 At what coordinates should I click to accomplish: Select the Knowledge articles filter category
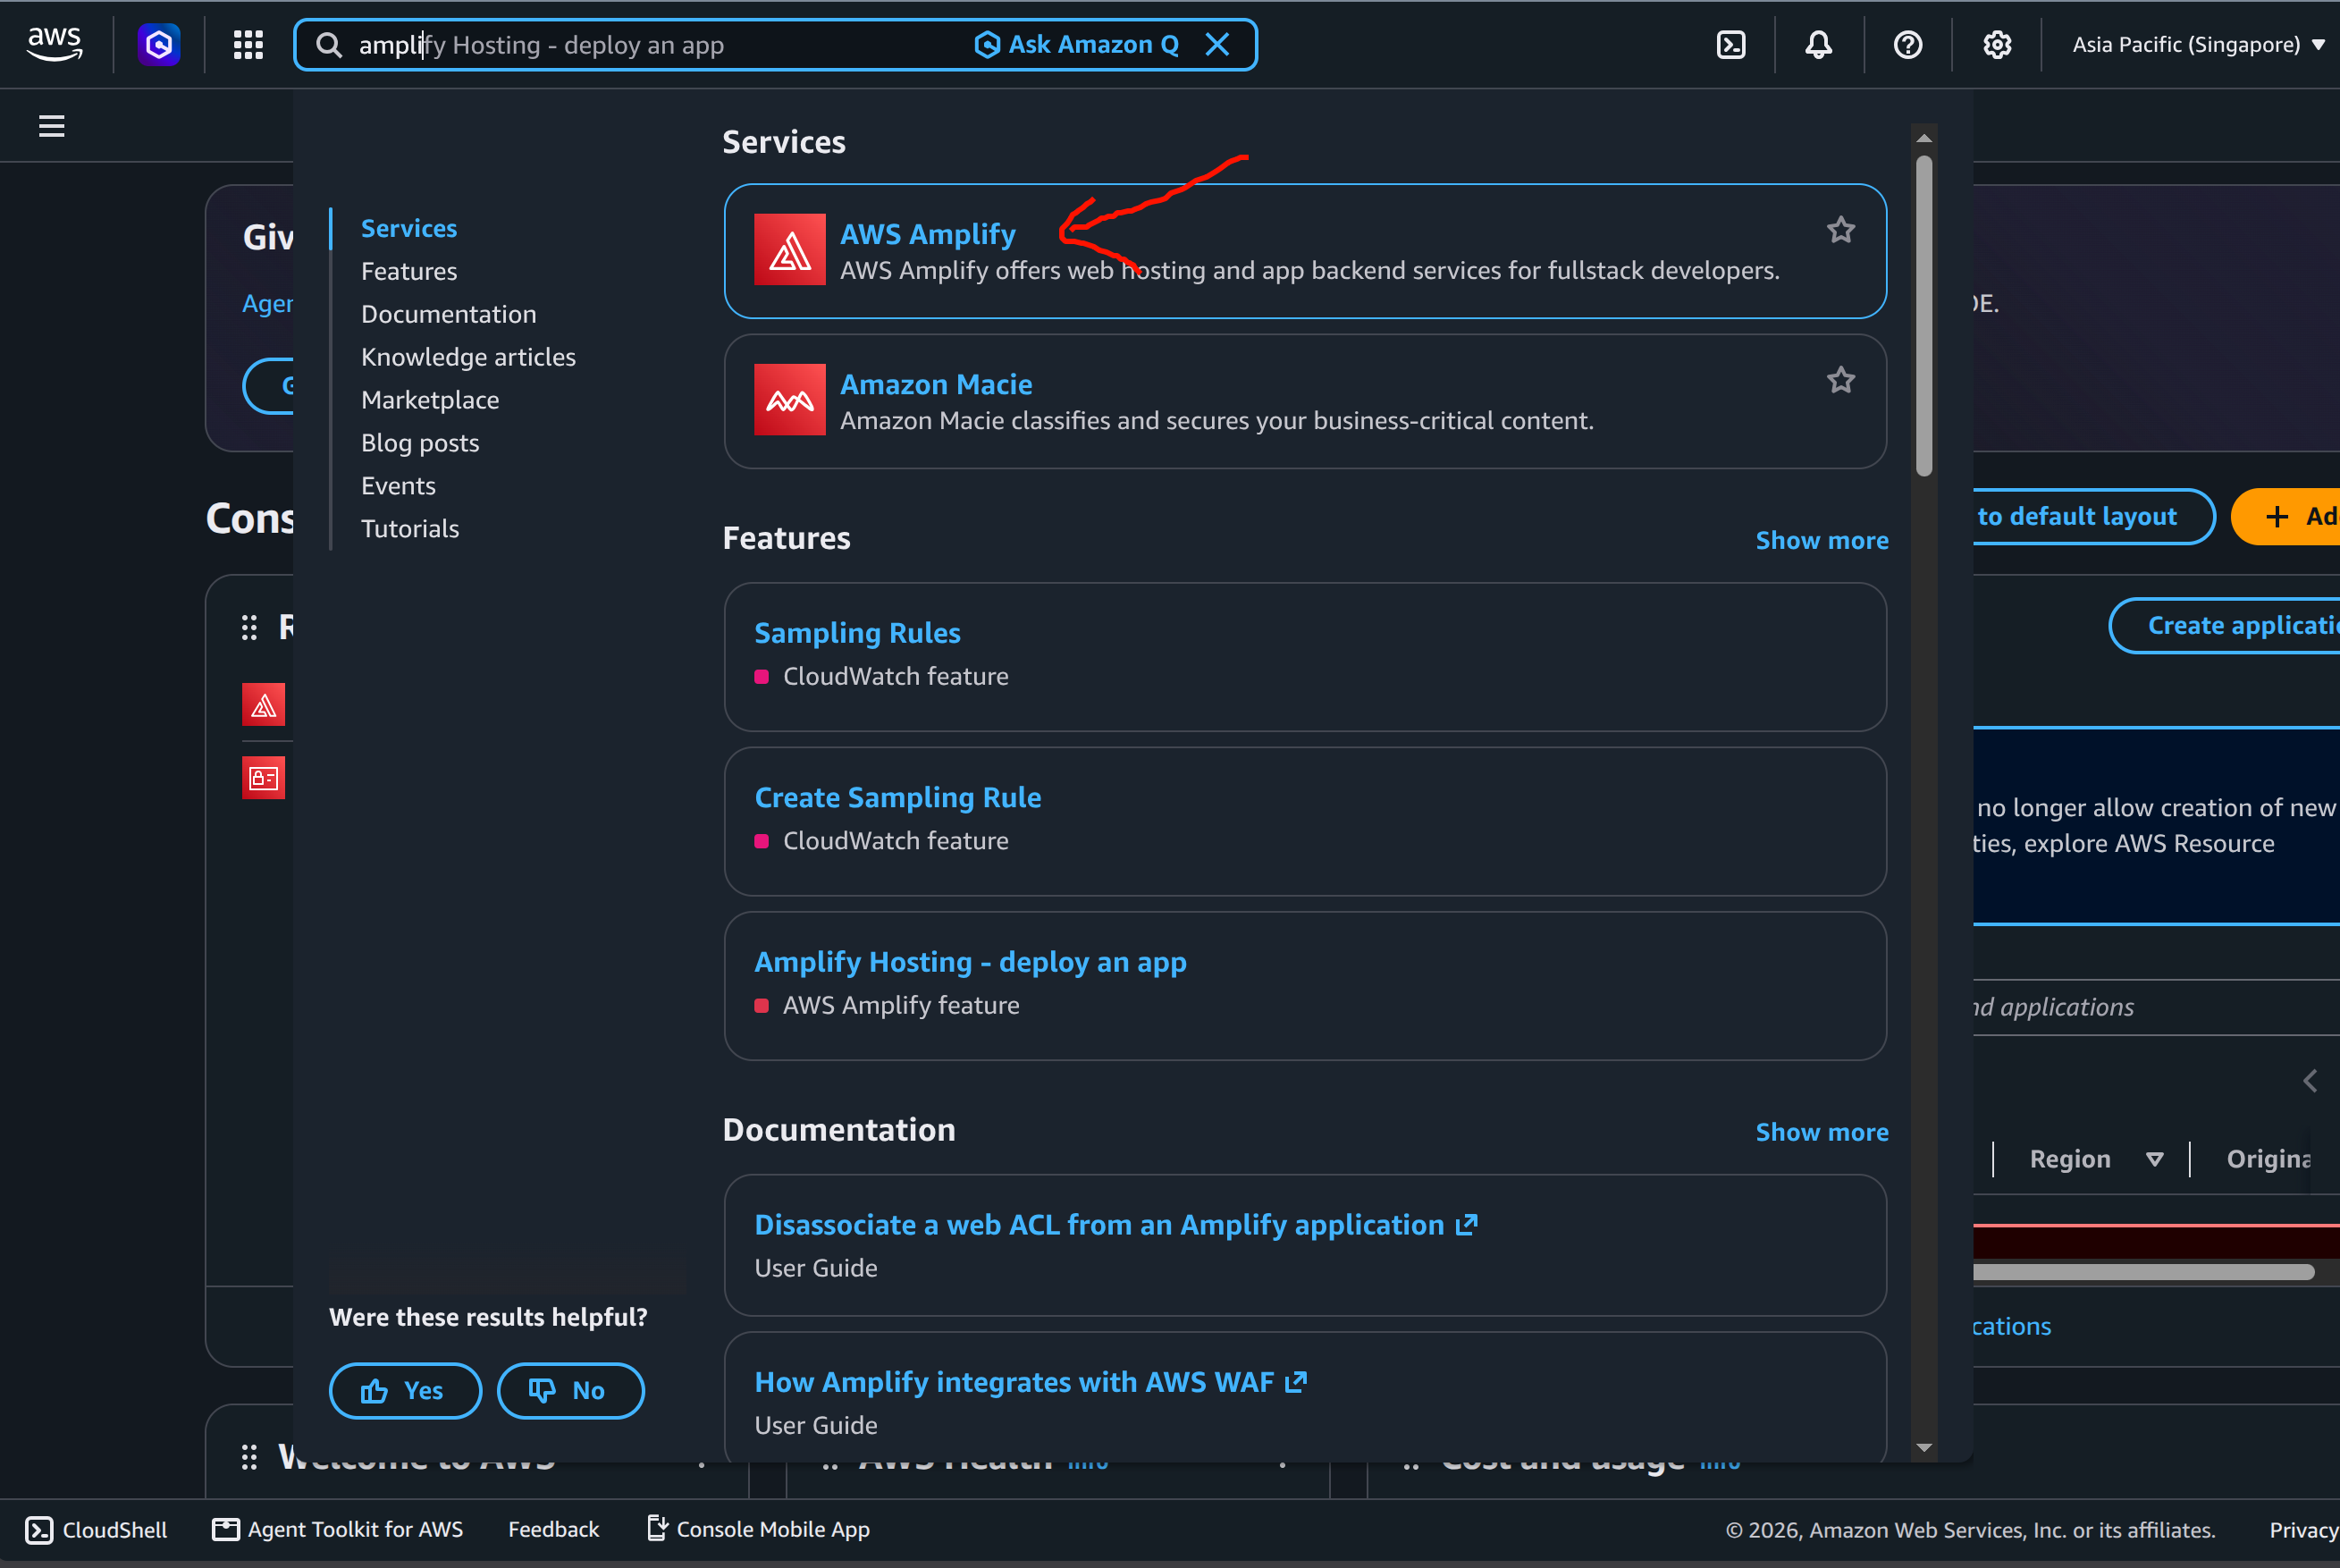467,357
